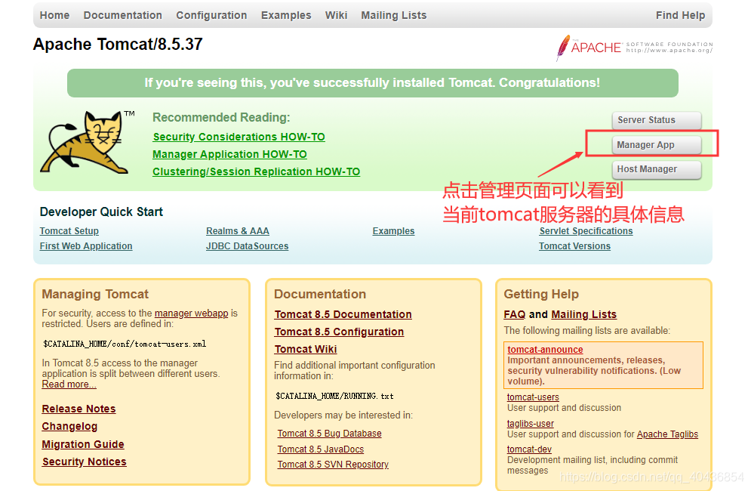Open the Manager App button
The width and height of the screenshot is (751, 491).
[x=657, y=145]
